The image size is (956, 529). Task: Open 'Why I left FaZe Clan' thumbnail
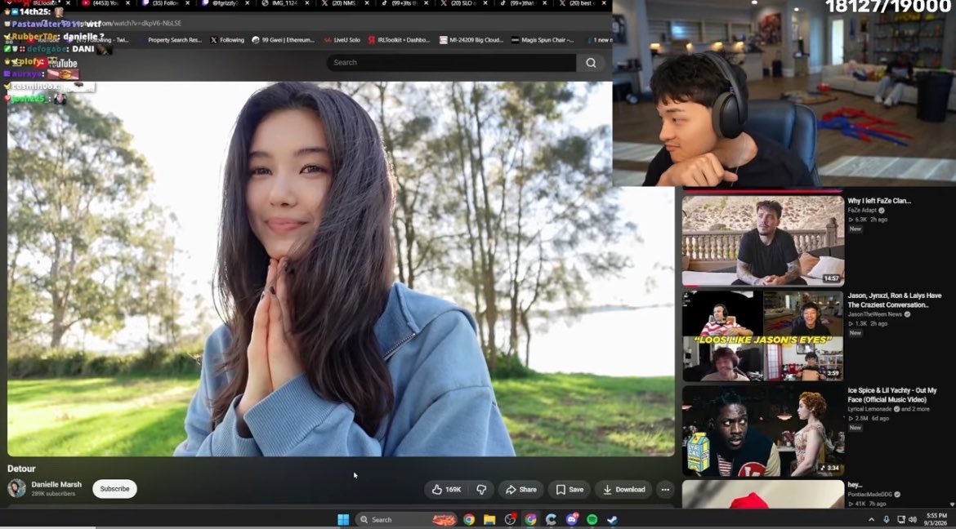[762, 240]
